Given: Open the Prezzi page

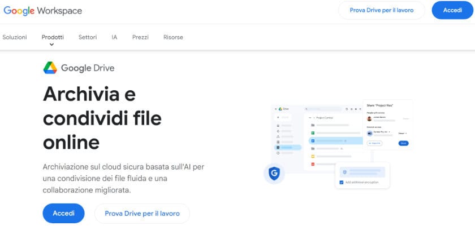Looking at the screenshot, I should coord(140,37).
